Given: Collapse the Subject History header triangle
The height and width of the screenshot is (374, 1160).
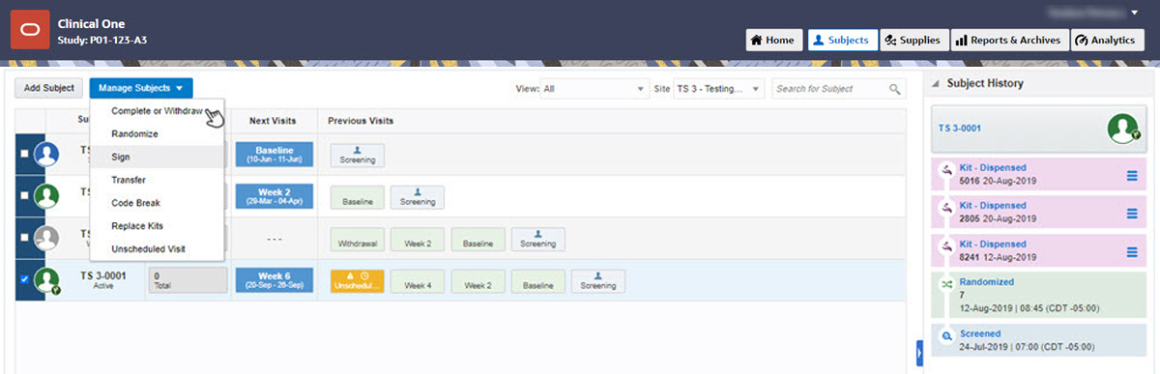Looking at the screenshot, I should [935, 84].
